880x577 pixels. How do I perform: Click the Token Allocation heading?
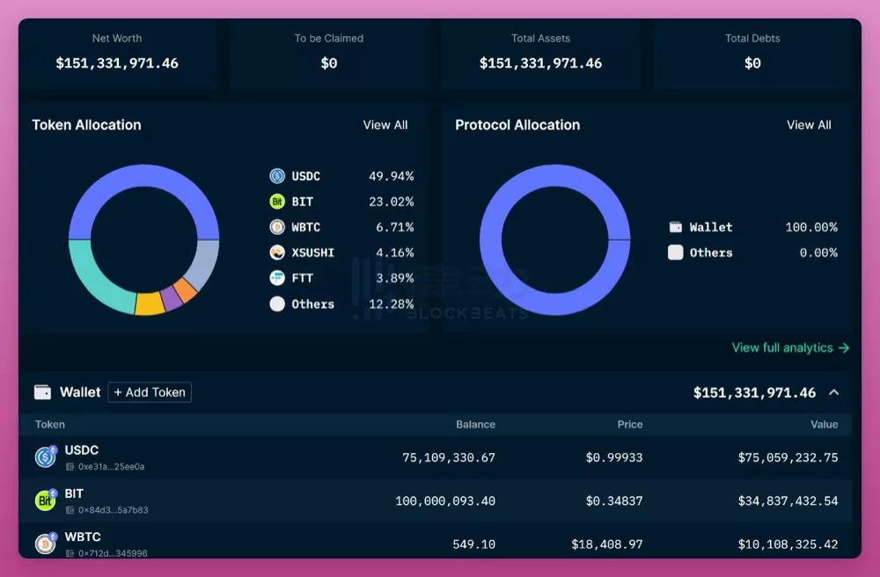[86, 125]
